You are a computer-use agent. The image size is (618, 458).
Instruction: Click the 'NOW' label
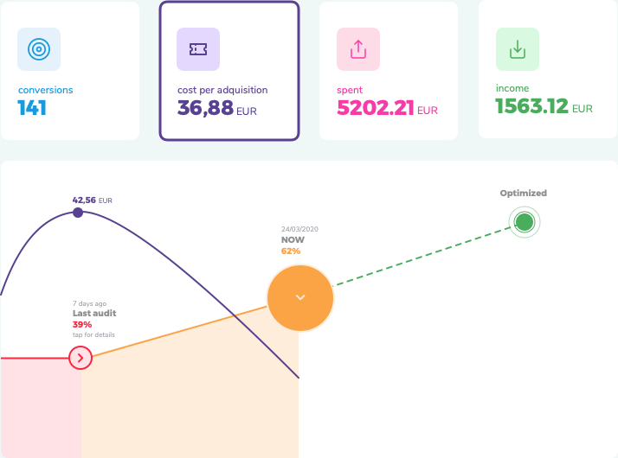[x=293, y=239]
